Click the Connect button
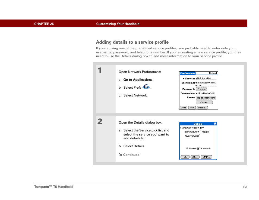Image resolution: width=259 pixels, height=200 pixels. tap(204, 102)
